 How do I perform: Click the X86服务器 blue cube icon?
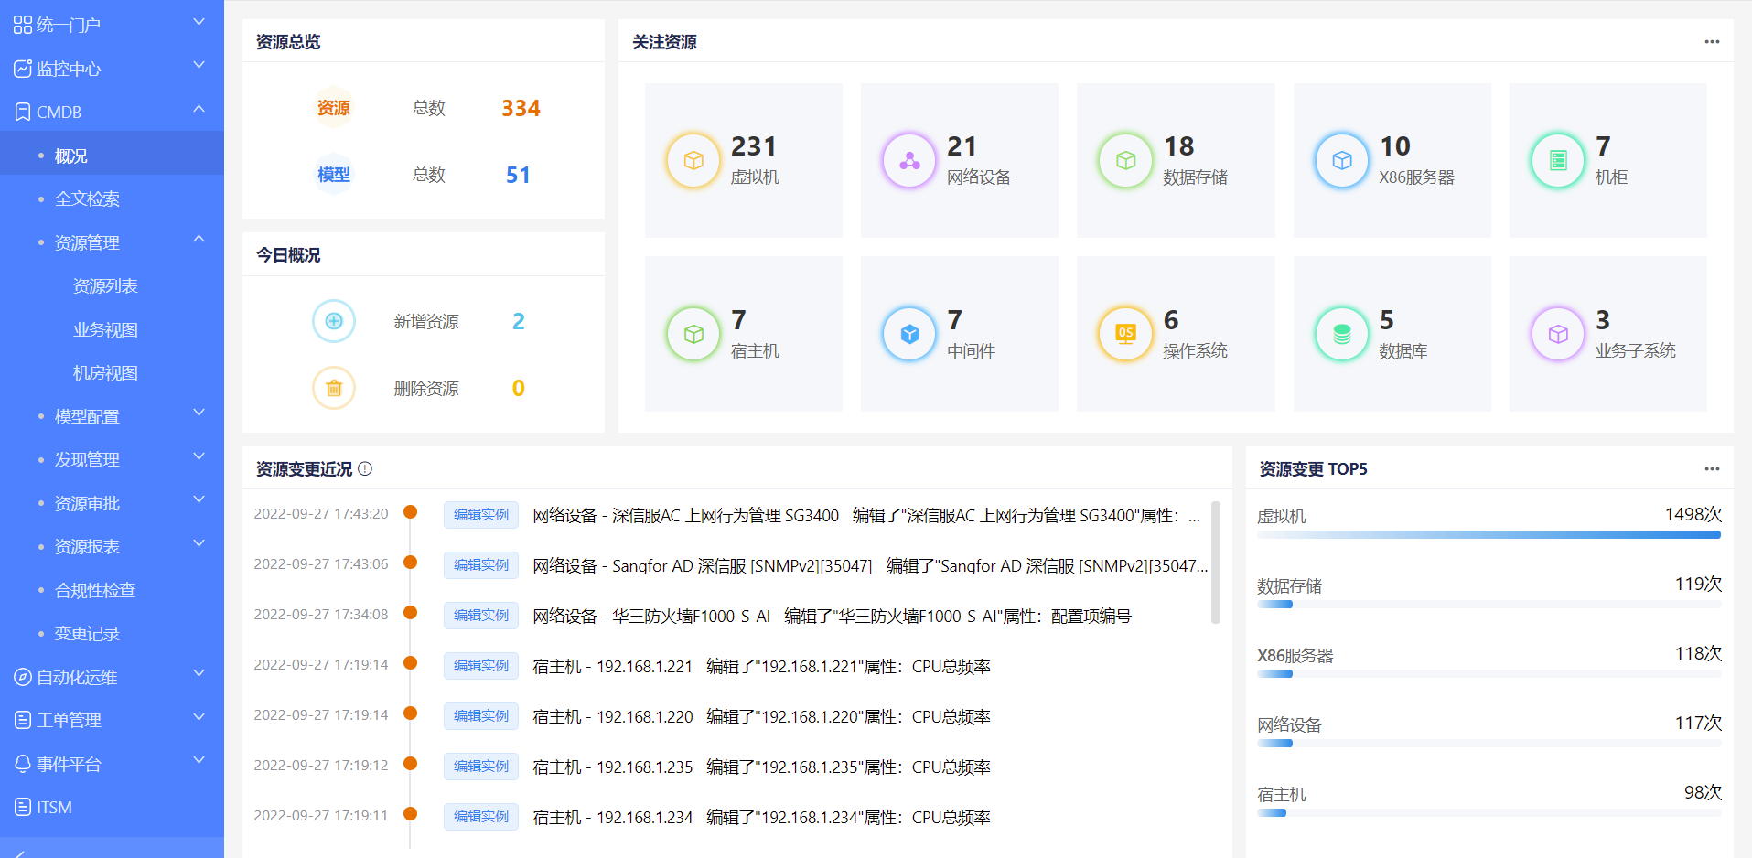click(x=1341, y=161)
